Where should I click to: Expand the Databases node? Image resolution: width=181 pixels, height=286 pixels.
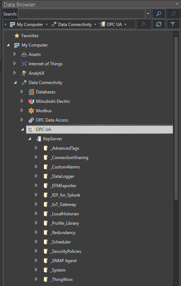pyautogui.click(x=22, y=92)
